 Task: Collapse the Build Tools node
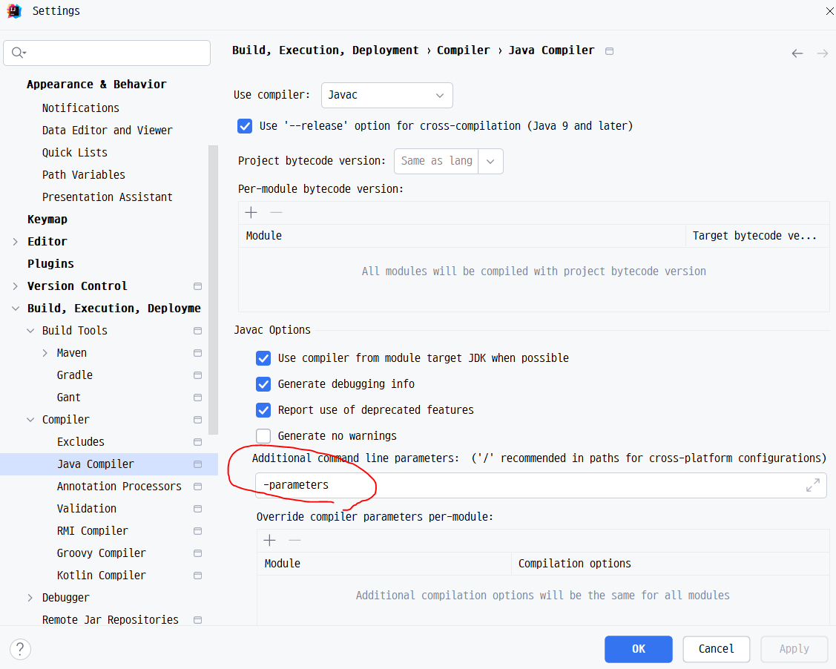(30, 331)
